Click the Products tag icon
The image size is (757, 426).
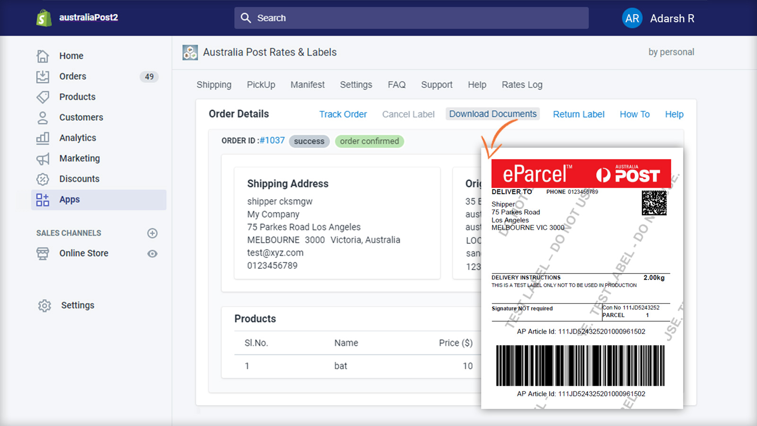tap(43, 97)
